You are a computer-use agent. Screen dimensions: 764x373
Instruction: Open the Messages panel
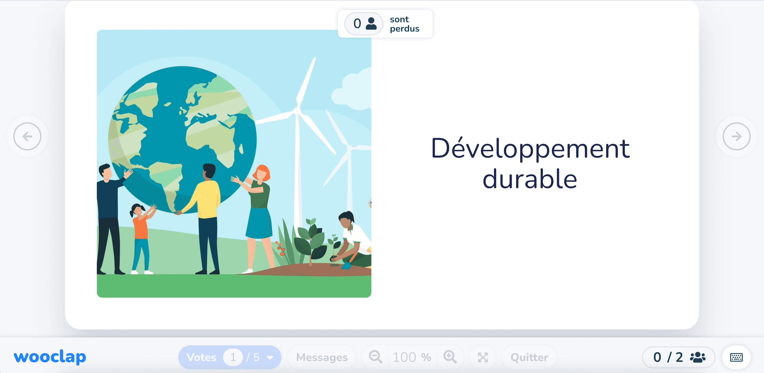click(x=322, y=357)
